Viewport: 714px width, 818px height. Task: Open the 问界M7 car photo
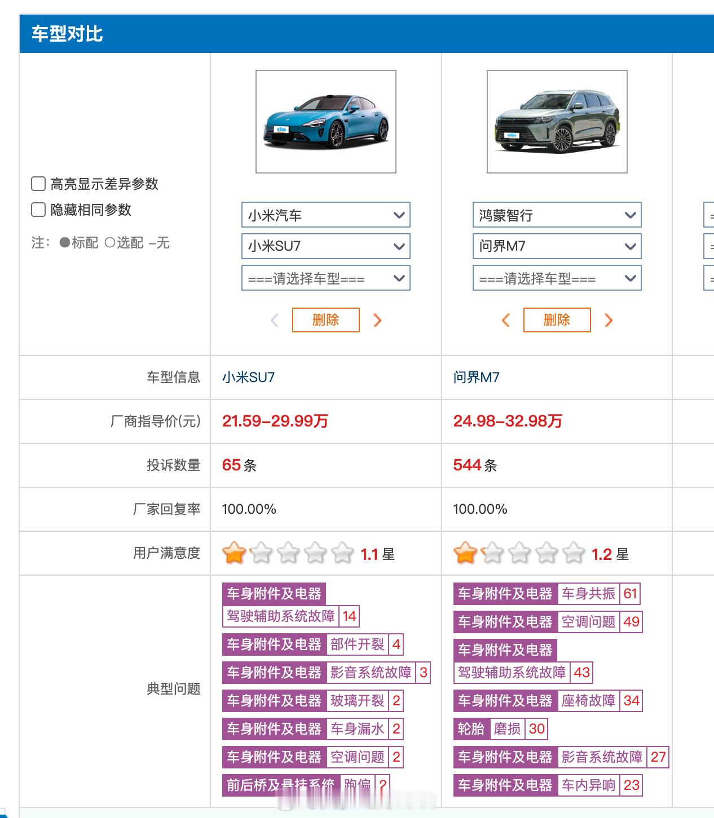(x=557, y=122)
